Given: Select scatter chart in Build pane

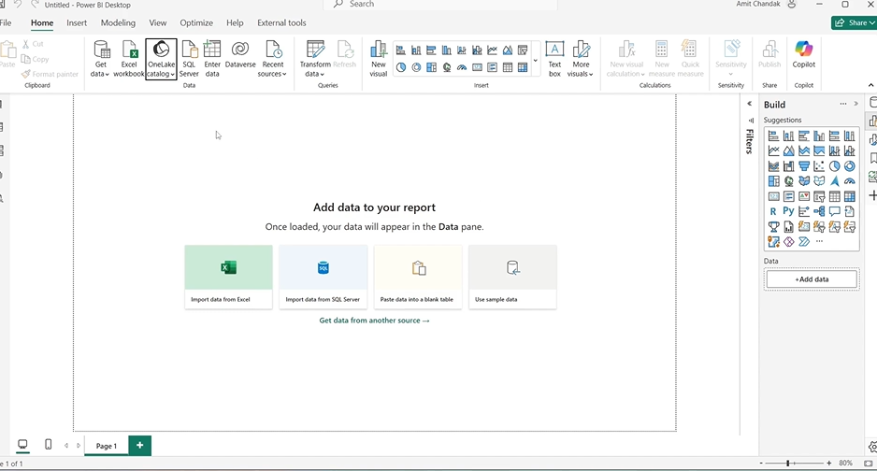Looking at the screenshot, I should 819,166.
